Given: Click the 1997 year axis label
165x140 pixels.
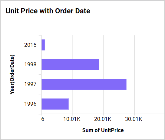Looking at the screenshot, I should pyautogui.click(x=30, y=84).
